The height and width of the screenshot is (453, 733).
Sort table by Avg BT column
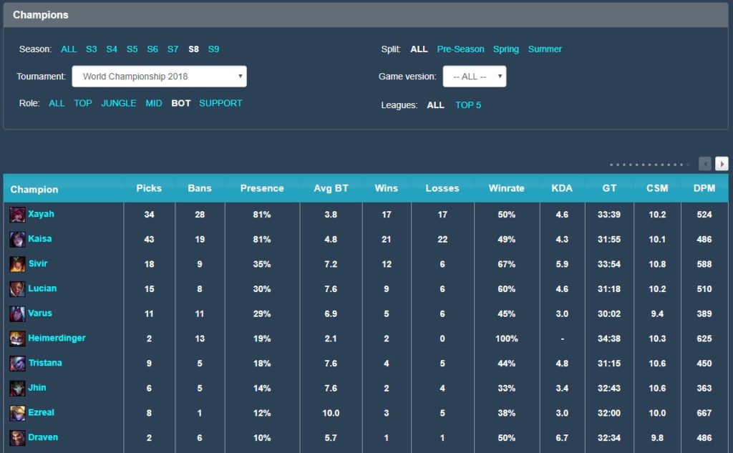click(331, 188)
